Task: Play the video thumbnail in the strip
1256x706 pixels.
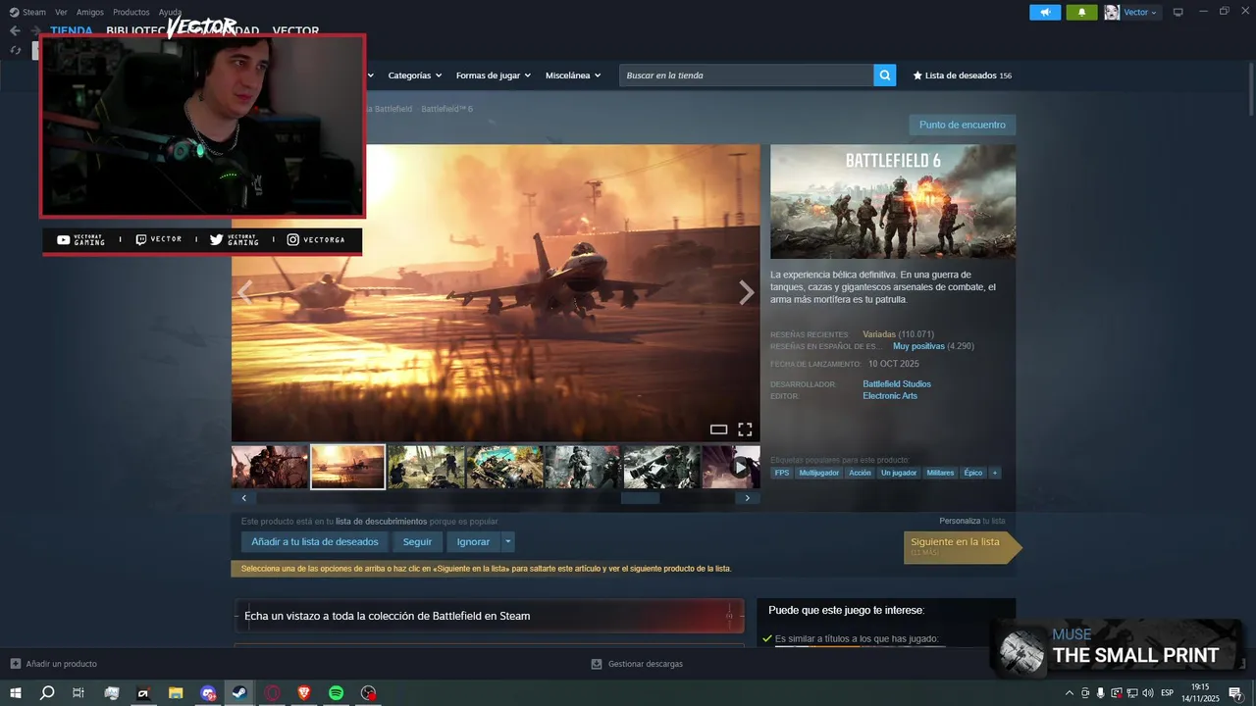Action: 731,467
